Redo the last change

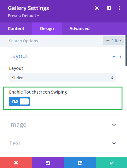(80, 163)
